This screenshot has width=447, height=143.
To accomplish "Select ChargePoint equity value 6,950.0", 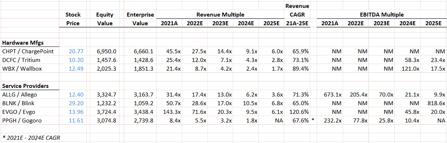I will [107, 51].
